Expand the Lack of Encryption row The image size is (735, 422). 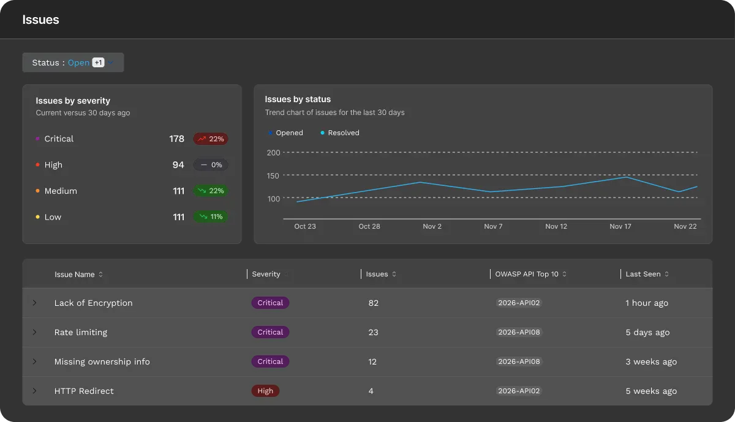coord(35,303)
